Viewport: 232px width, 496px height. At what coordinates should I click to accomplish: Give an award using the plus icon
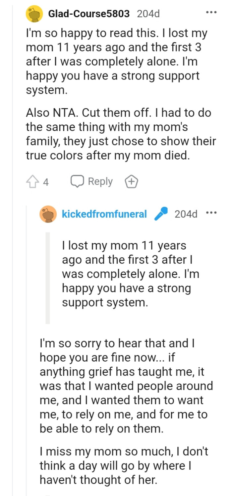132,181
